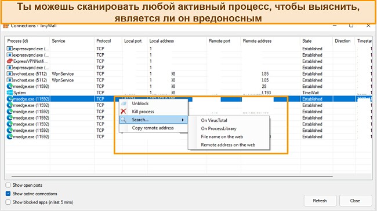Tick Show blocked apps (in last 5 mins)

8,202
